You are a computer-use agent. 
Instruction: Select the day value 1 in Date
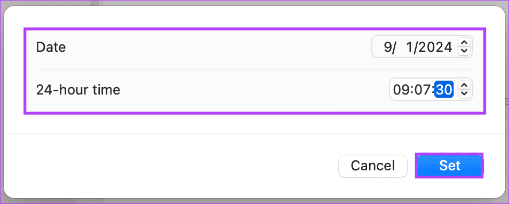(410, 47)
